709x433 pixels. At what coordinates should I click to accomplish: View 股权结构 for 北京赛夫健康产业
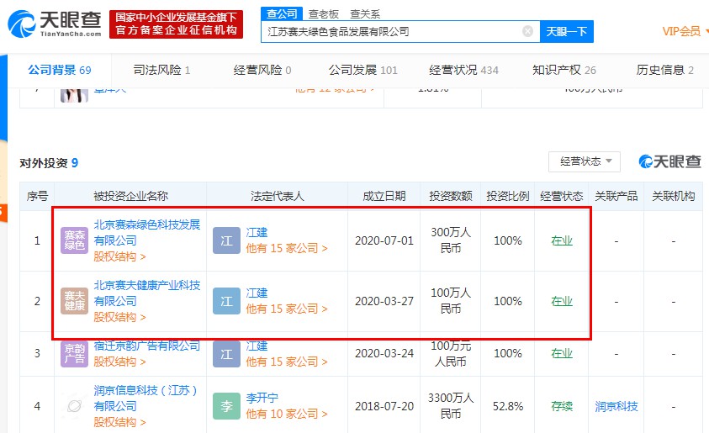point(119,317)
